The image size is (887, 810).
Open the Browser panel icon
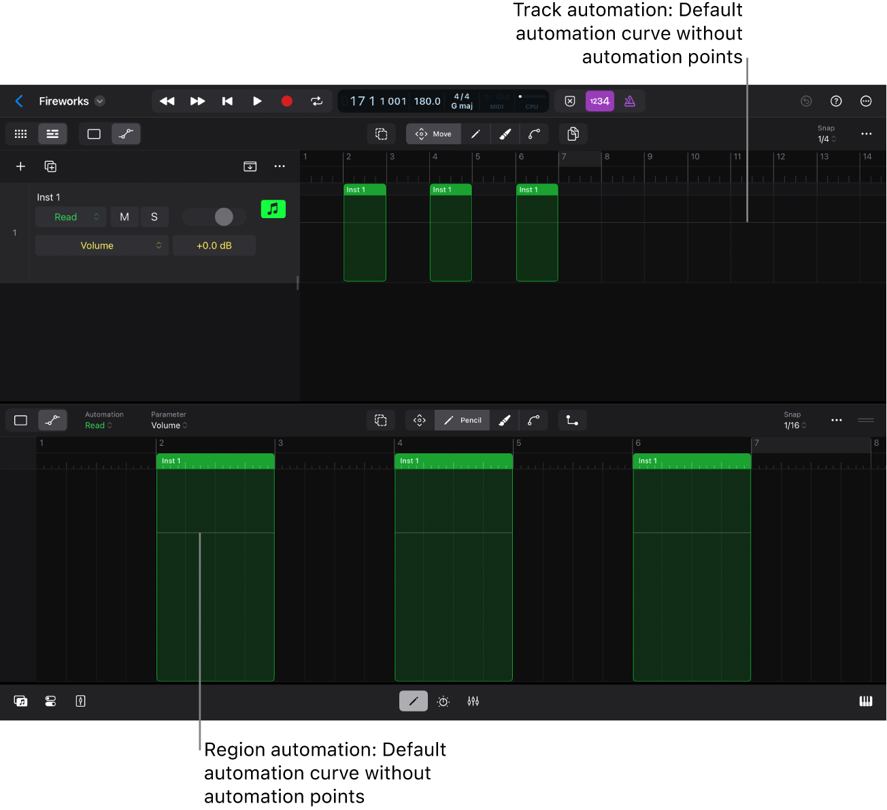[x=21, y=701]
